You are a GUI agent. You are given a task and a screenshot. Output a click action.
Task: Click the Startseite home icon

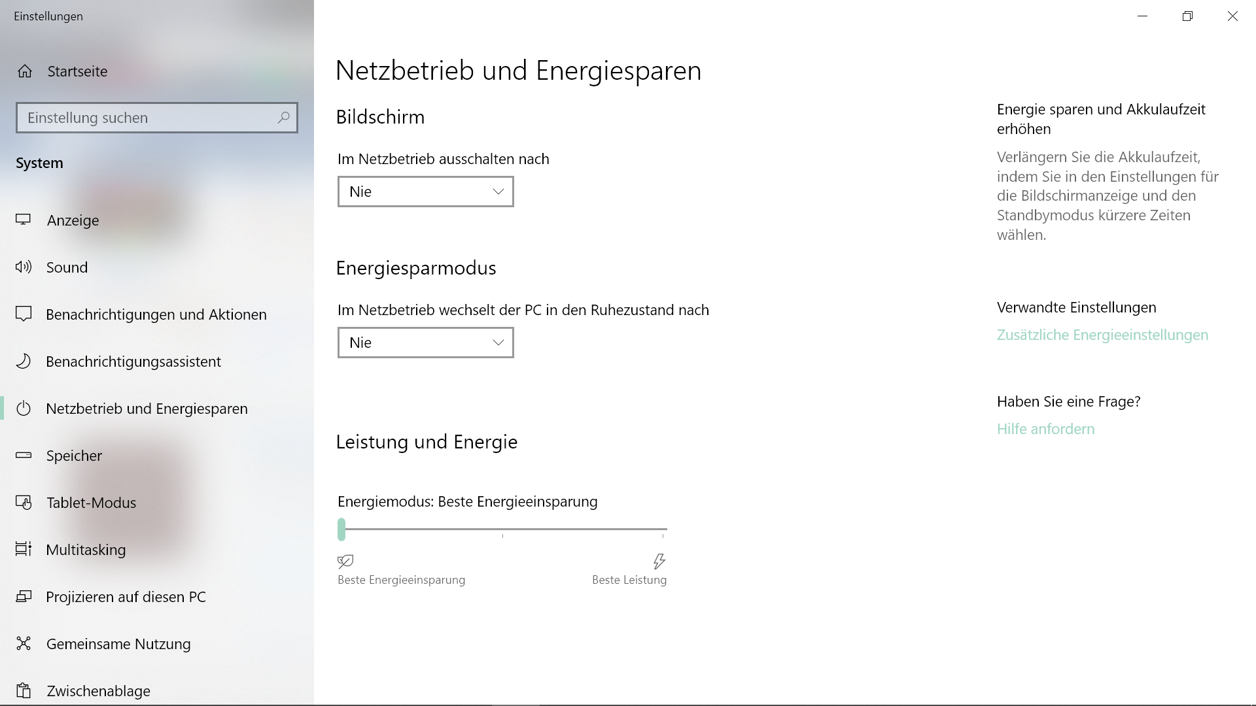25,71
